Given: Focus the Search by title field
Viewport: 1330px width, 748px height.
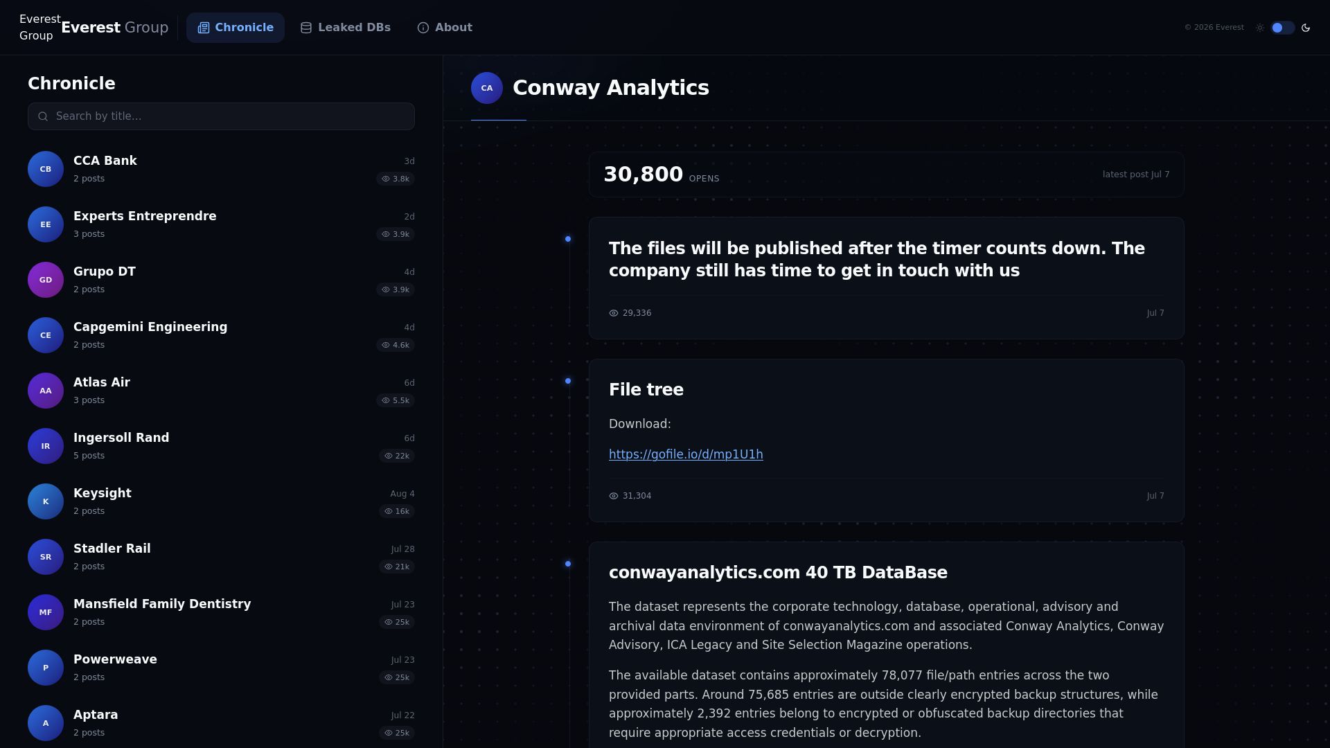Looking at the screenshot, I should click(x=221, y=116).
